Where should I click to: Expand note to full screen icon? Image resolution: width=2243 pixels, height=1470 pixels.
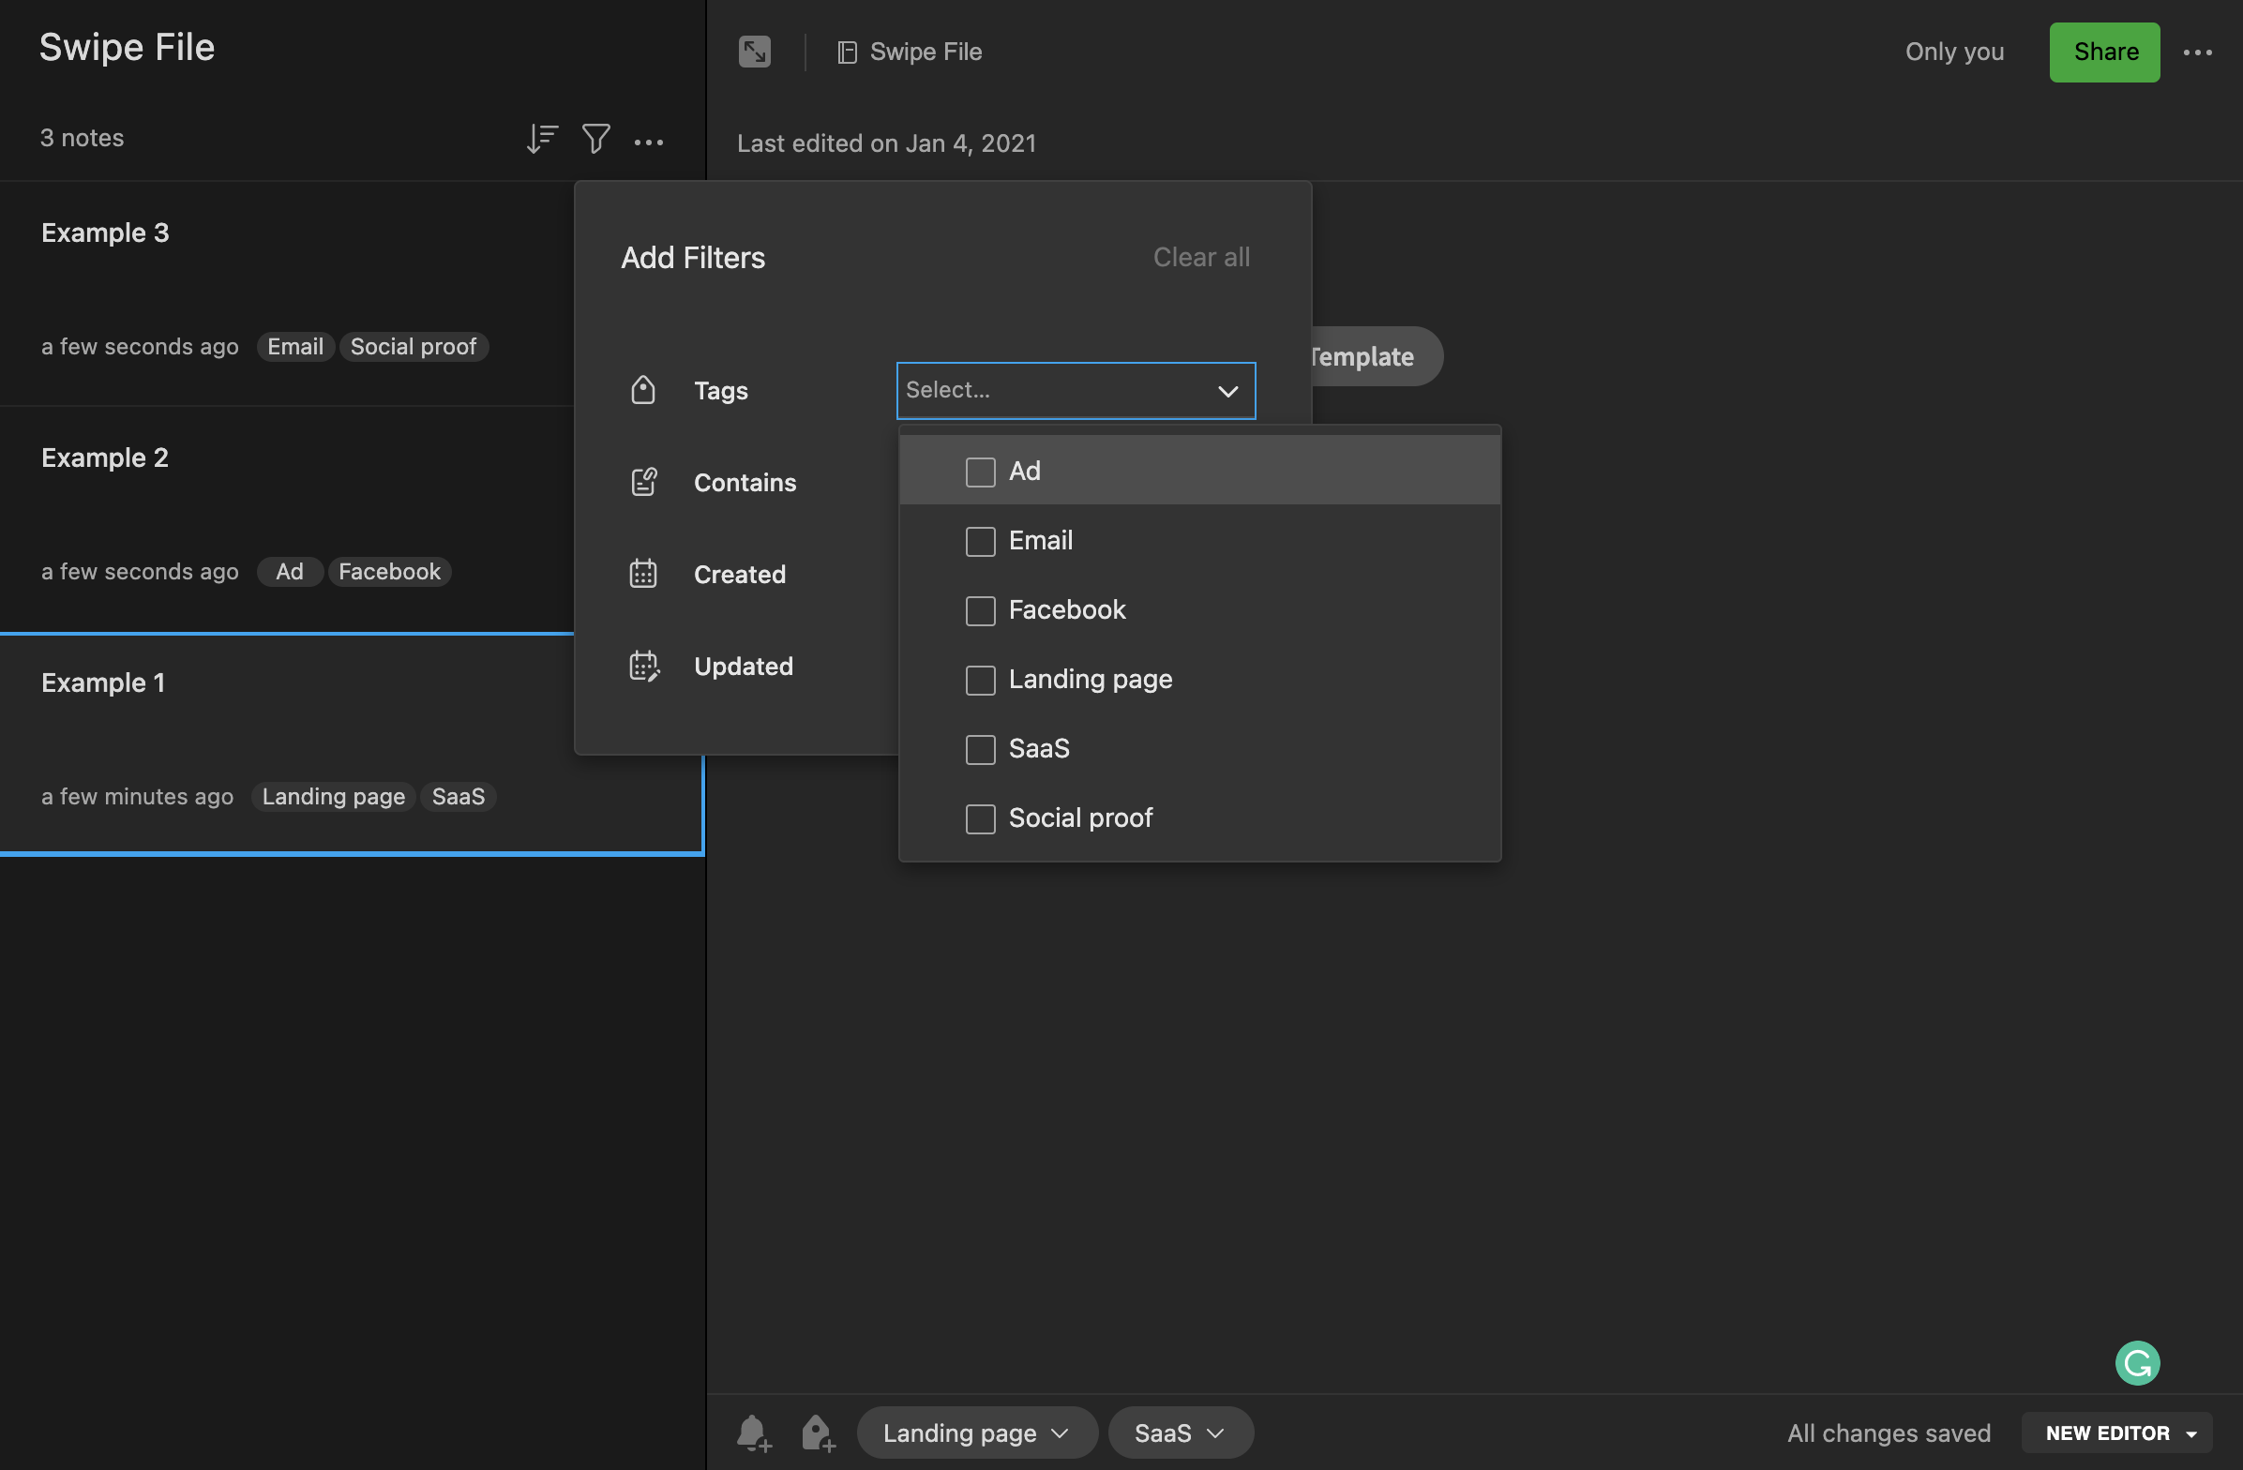tap(754, 52)
